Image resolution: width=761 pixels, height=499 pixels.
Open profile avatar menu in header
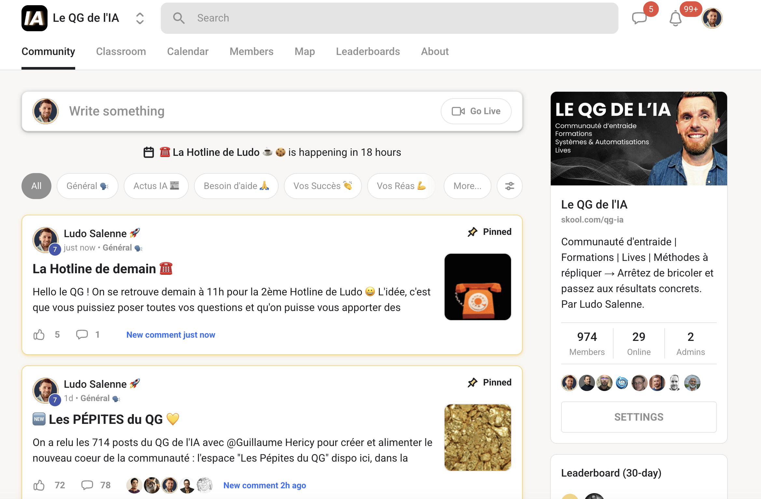click(712, 18)
